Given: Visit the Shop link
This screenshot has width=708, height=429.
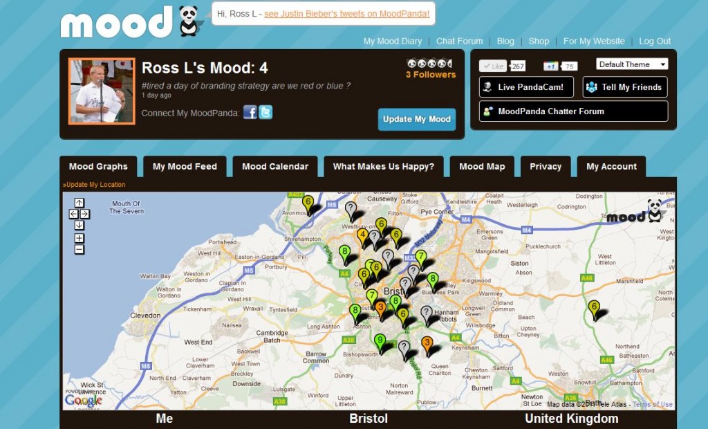Looking at the screenshot, I should tap(539, 41).
